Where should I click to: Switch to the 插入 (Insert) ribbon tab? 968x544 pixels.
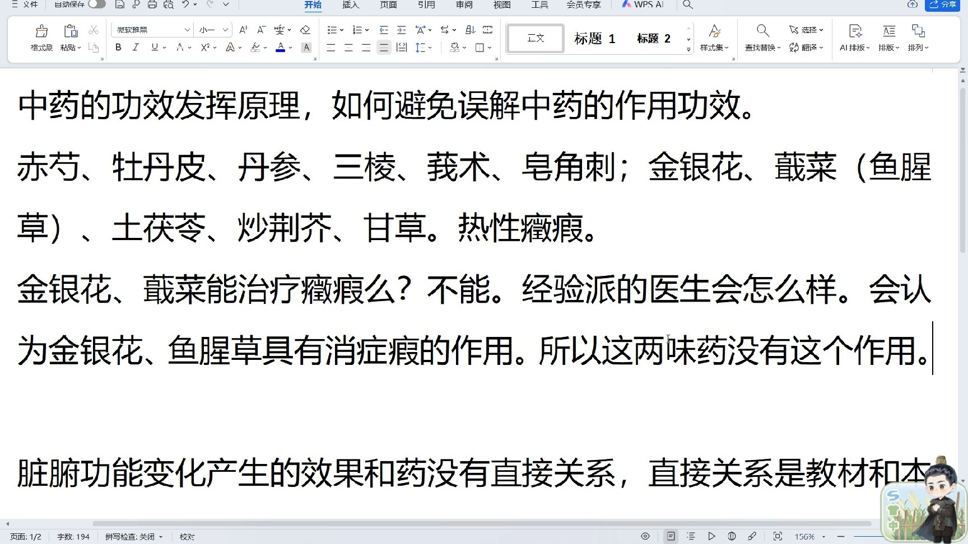coord(351,4)
